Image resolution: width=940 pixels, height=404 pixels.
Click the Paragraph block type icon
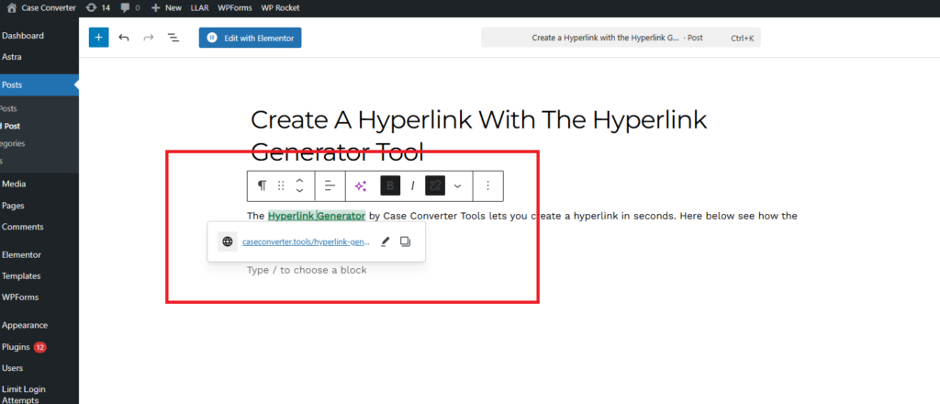pos(262,185)
